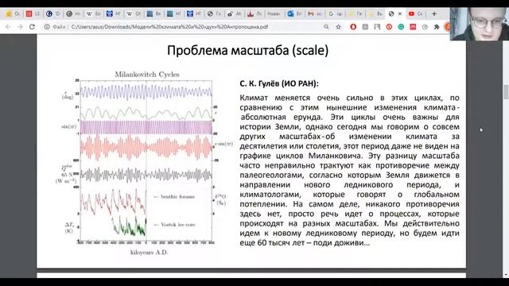Open the red square extension icon
The height and width of the screenshot is (286, 509).
[x=413, y=27]
